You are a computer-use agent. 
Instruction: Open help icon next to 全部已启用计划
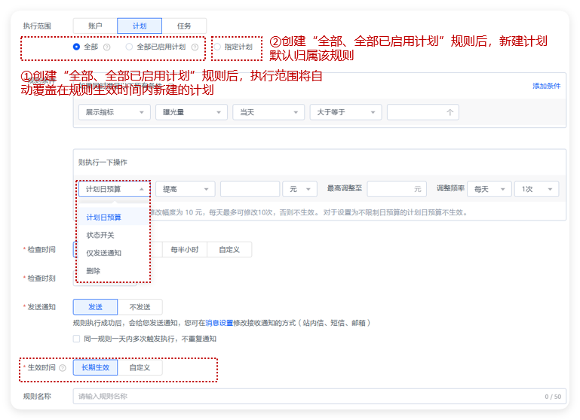click(195, 47)
